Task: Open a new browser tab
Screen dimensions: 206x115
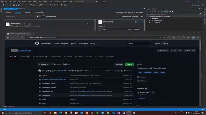Action: [33, 34]
